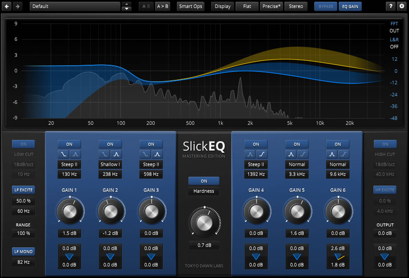409x278 pixels.
Task: Click the shelf filter icon on band 6
Action: [344, 154]
